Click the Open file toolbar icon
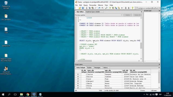 [x=80, y=8]
